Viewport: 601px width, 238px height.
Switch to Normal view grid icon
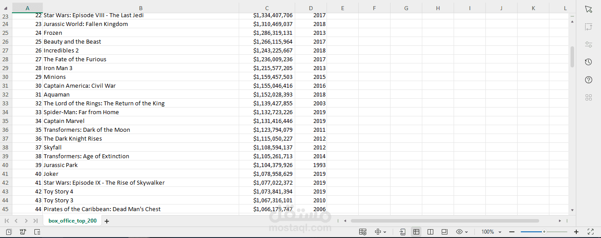point(416,232)
